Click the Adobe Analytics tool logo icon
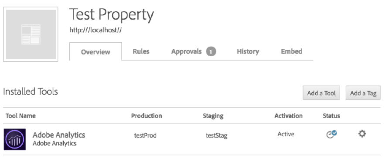 coord(15,139)
